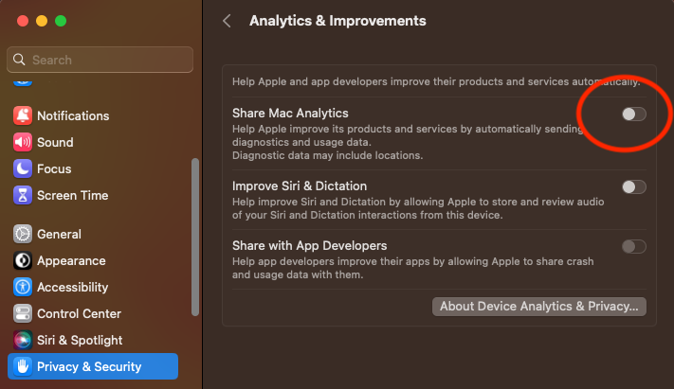Click the Privacy & Security hand icon
Image resolution: width=674 pixels, height=389 pixels.
click(23, 366)
